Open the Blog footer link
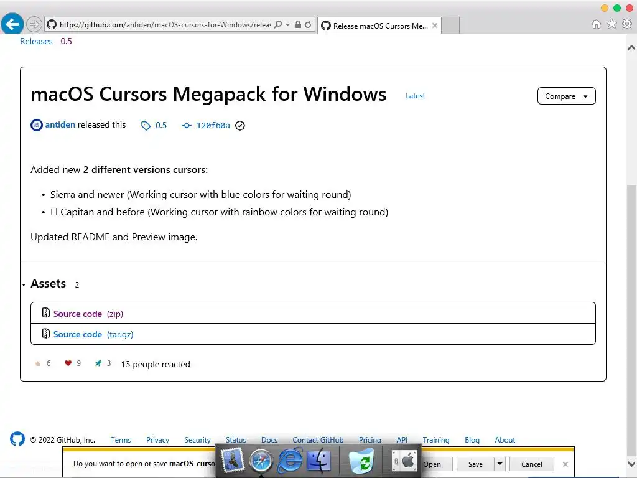This screenshot has width=637, height=478. (472, 440)
